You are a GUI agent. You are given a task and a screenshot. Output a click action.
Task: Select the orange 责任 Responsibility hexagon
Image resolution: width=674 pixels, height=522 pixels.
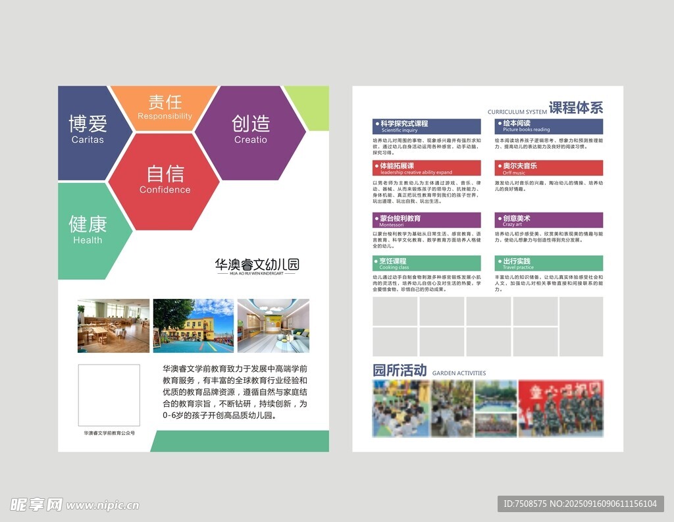pos(165,107)
